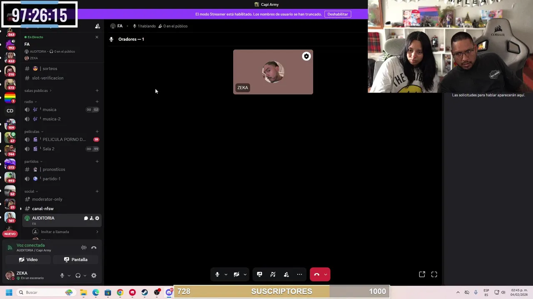Add a channel to radio category
The width and height of the screenshot is (533, 299).
[x=97, y=102]
